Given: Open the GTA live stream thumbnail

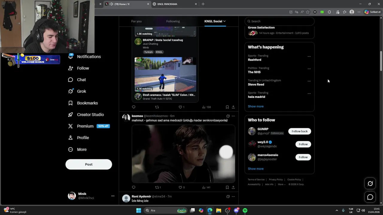Looking at the screenshot, I should coord(165,74).
